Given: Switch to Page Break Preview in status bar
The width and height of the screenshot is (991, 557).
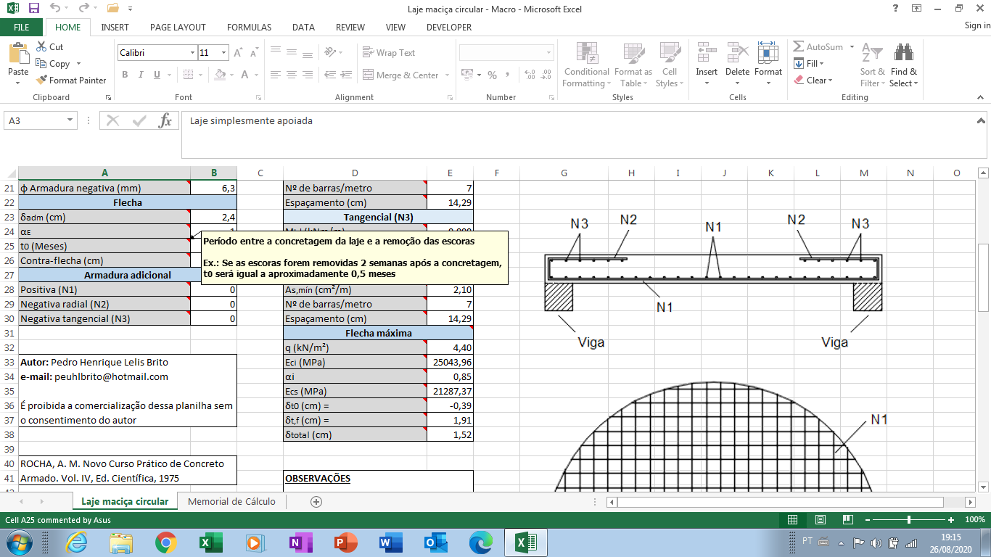Looking at the screenshot, I should click(848, 520).
